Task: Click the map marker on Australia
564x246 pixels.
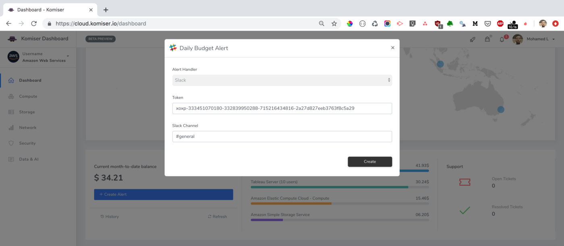Action: coord(501,109)
